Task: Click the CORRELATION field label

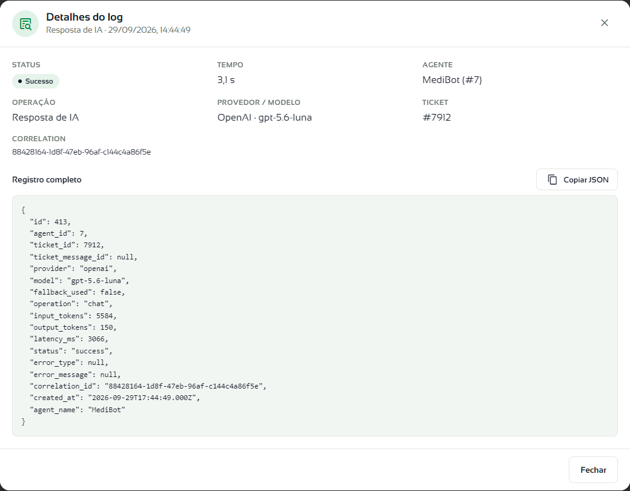Action: click(x=39, y=139)
